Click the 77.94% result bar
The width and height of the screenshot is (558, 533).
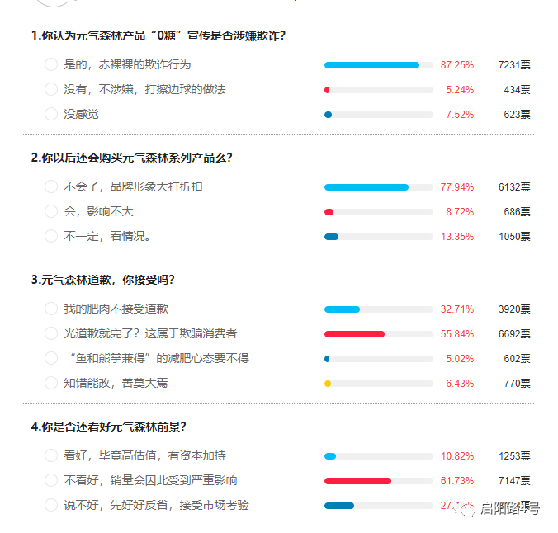(x=379, y=187)
